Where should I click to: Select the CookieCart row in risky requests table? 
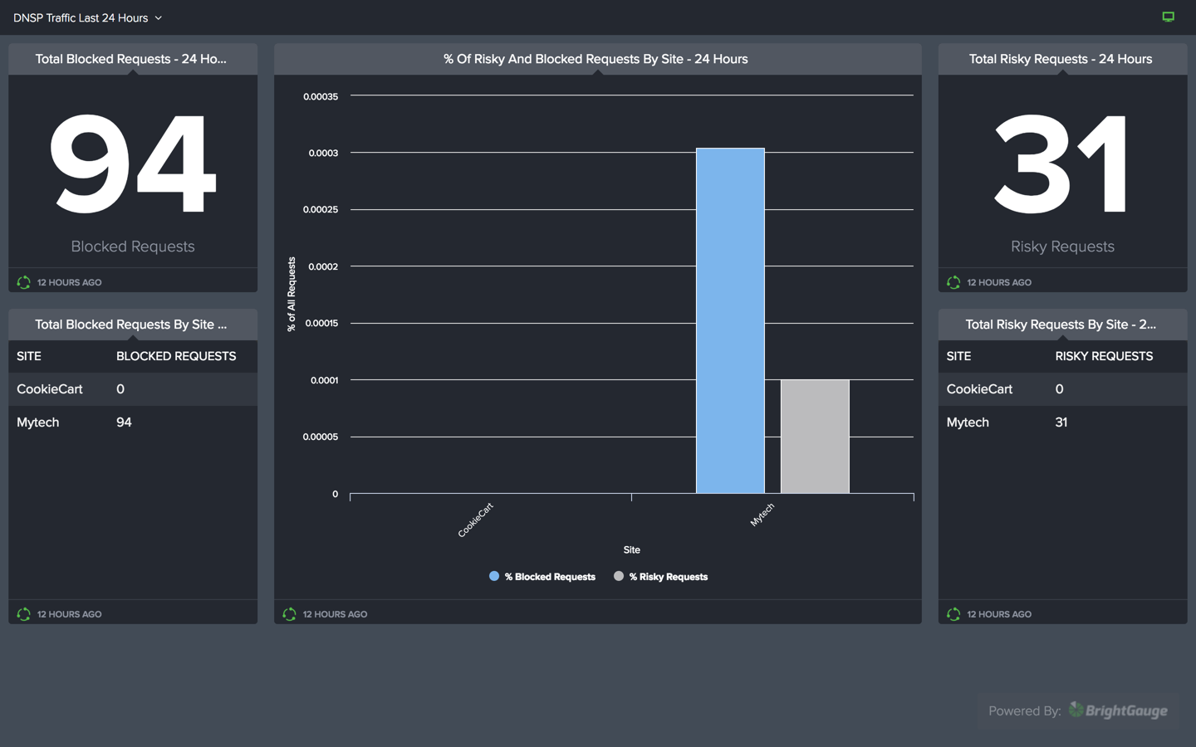pos(1062,389)
